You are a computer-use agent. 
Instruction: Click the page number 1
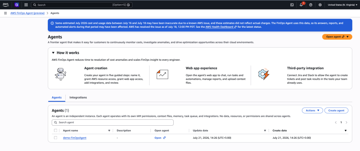pyautogui.click(x=341, y=123)
